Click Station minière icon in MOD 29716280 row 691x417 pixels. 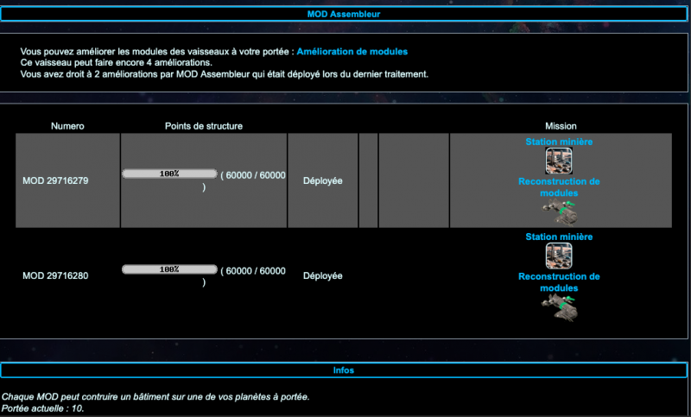point(559,256)
